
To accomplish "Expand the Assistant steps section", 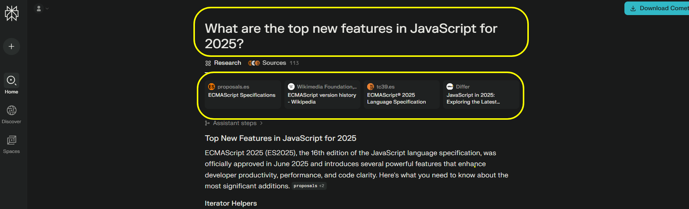I will [x=234, y=123].
